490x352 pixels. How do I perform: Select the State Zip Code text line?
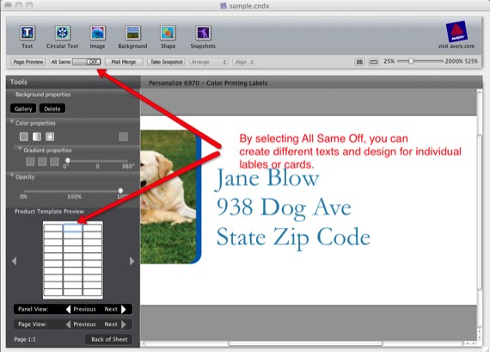pos(293,238)
